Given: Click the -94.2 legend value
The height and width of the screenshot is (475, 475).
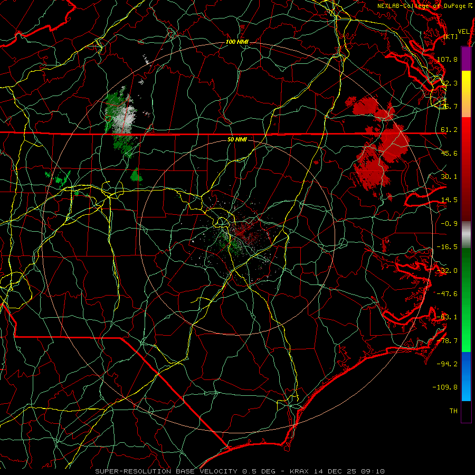Looking at the screenshot, I should tap(447, 364).
